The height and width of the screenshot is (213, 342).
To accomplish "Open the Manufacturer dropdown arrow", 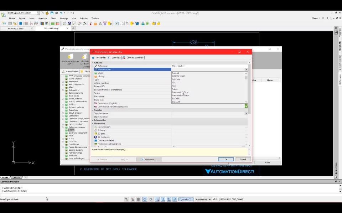I will pos(246,69).
